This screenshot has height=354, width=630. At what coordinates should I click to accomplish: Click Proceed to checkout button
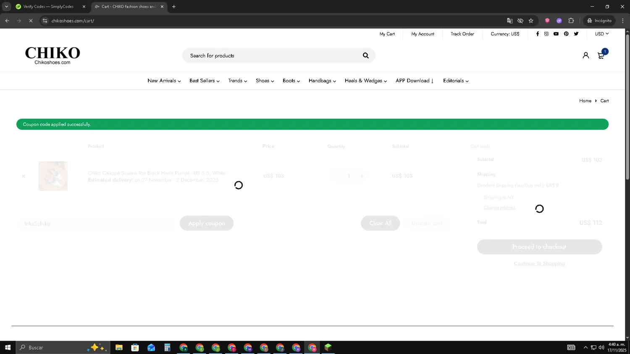(539, 247)
